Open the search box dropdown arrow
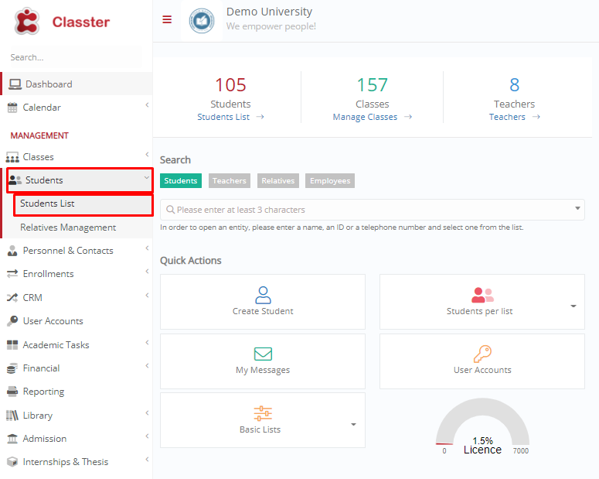This screenshot has height=479, width=599. click(577, 208)
